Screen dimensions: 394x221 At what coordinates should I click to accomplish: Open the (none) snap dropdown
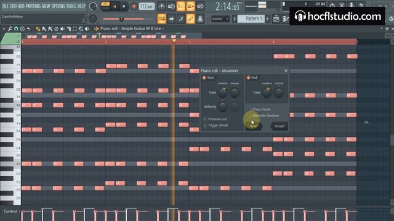tap(220, 19)
